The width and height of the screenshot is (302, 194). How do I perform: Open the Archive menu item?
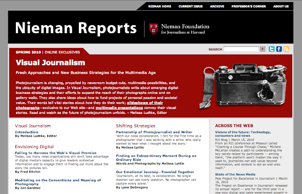pyautogui.click(x=217, y=6)
